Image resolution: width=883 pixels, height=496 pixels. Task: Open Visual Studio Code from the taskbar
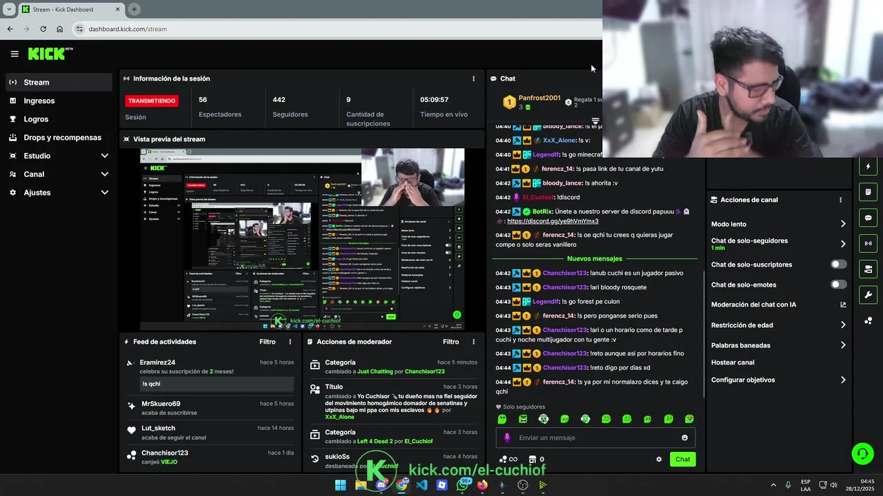coord(421,485)
